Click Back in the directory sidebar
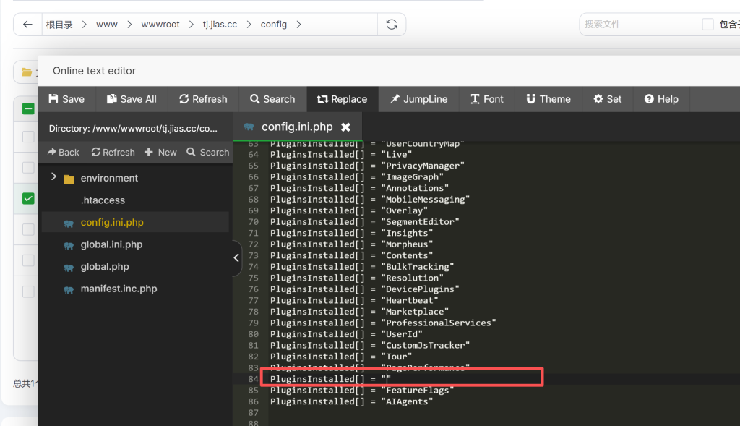740x426 pixels. tap(64, 152)
